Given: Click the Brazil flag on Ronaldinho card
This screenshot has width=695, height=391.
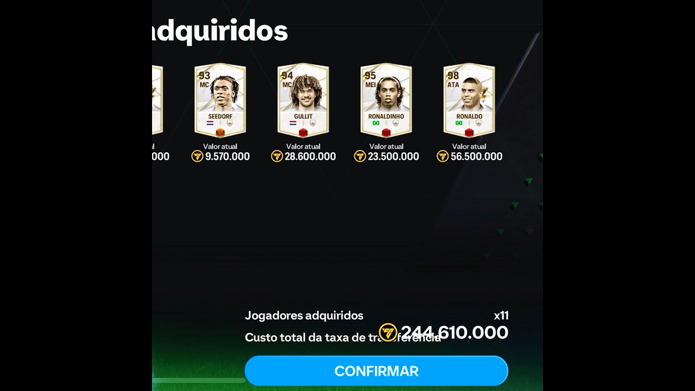Looking at the screenshot, I should (376, 123).
